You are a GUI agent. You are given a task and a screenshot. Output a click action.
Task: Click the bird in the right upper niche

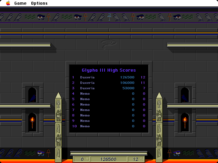click(x=185, y=98)
